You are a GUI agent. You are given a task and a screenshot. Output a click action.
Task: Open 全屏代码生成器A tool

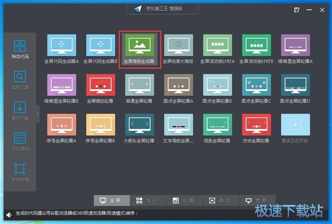coord(62,45)
